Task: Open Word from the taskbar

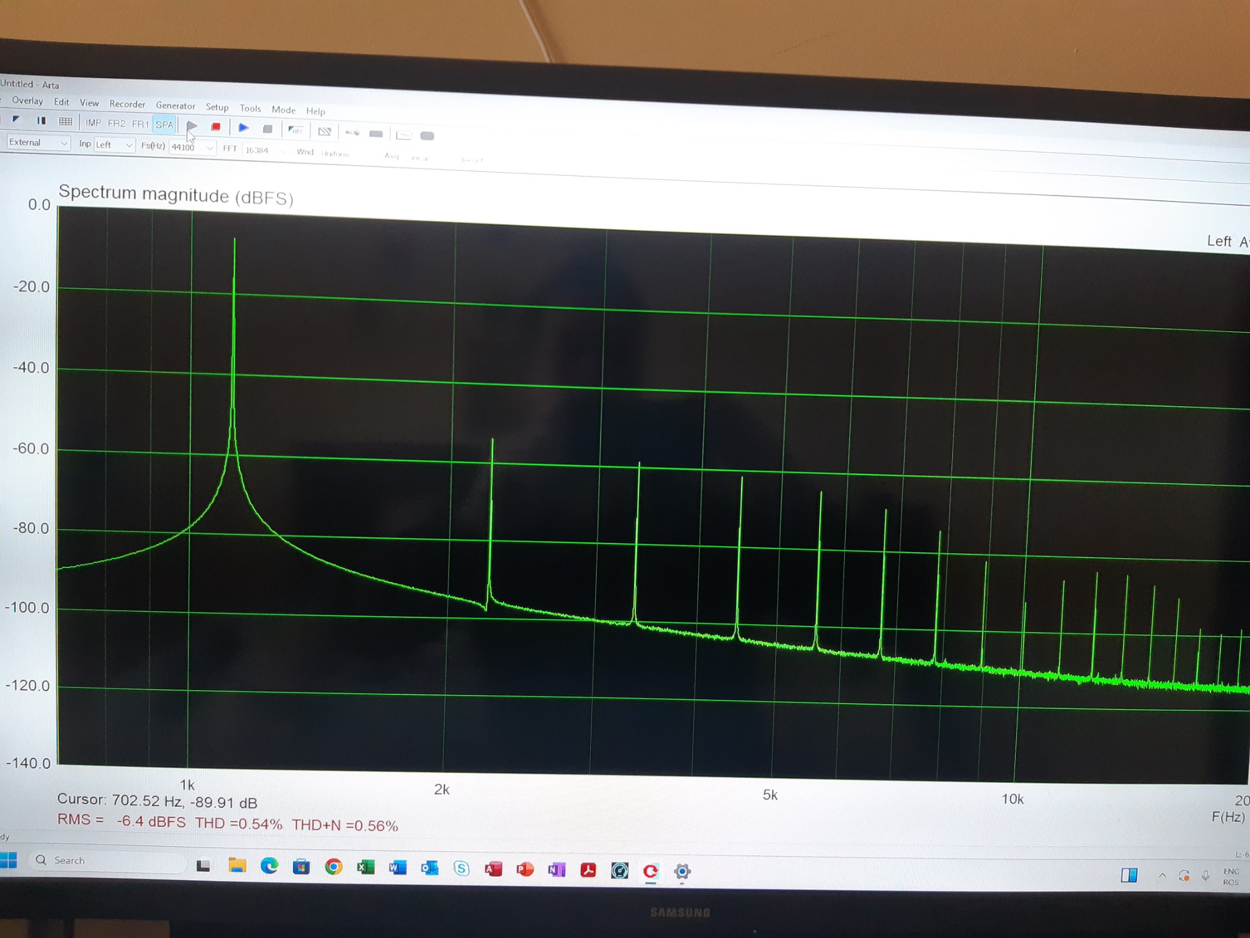Action: [x=397, y=868]
